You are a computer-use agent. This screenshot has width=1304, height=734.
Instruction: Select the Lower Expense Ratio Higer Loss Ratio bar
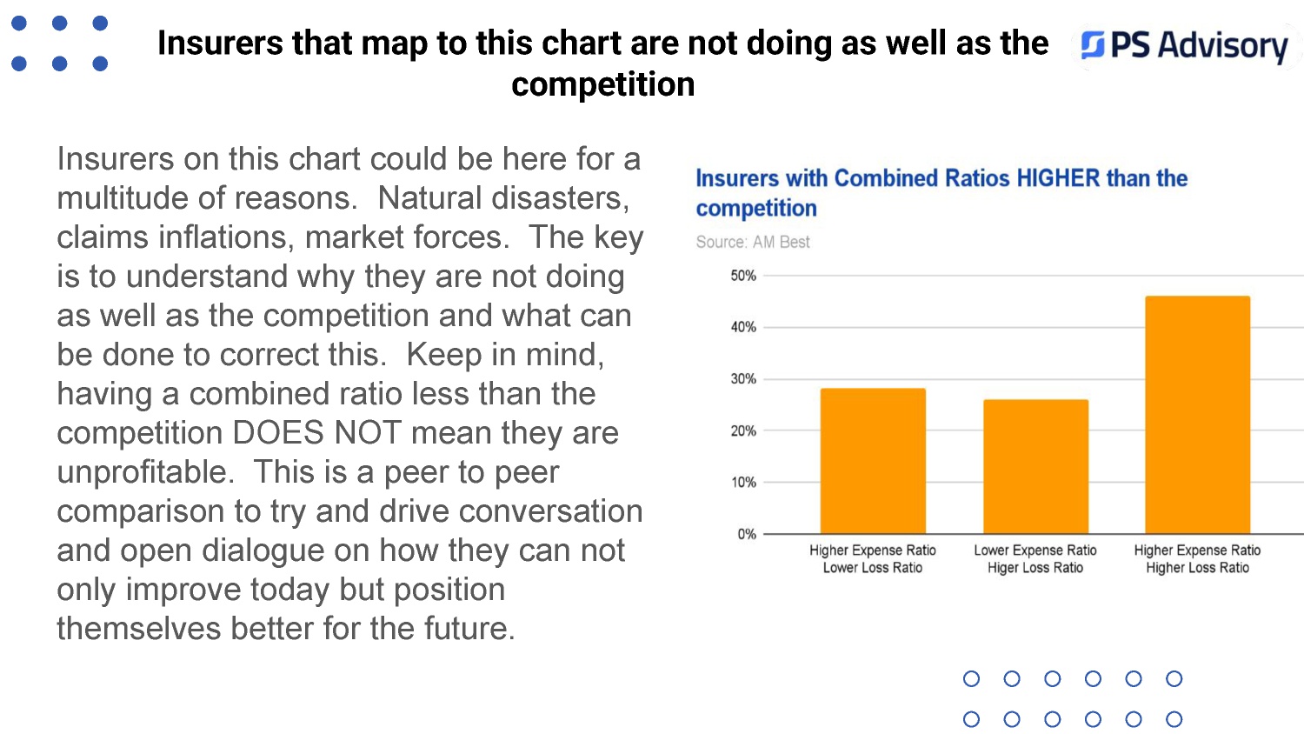click(1035, 466)
